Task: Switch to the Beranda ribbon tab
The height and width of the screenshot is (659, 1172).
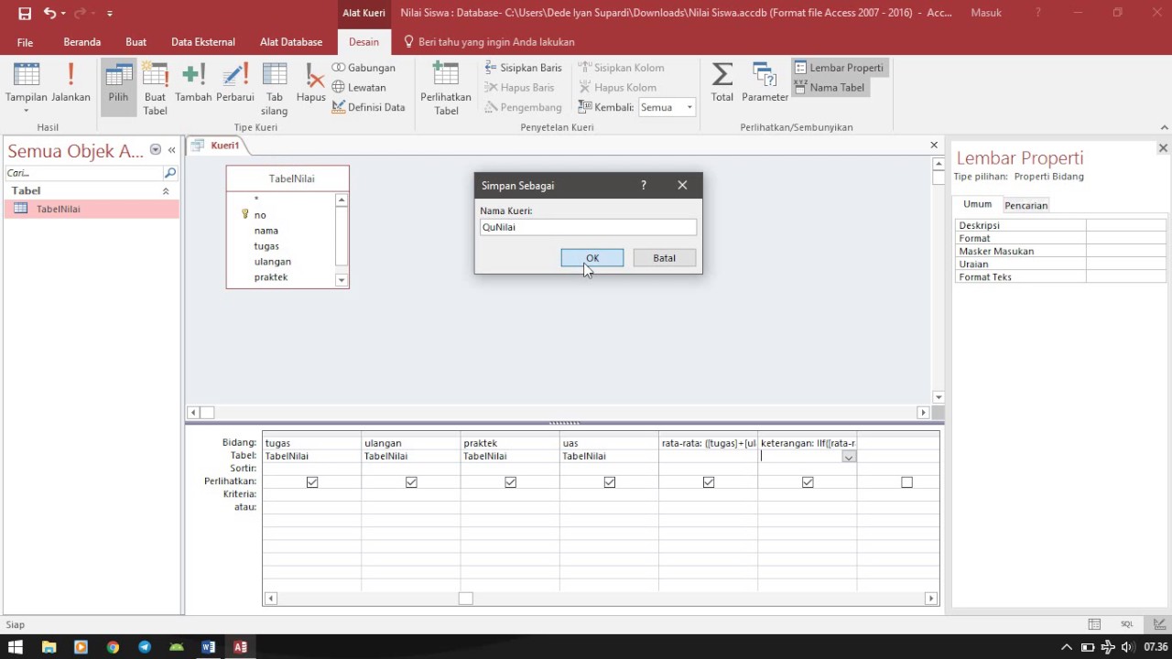Action: coord(82,42)
